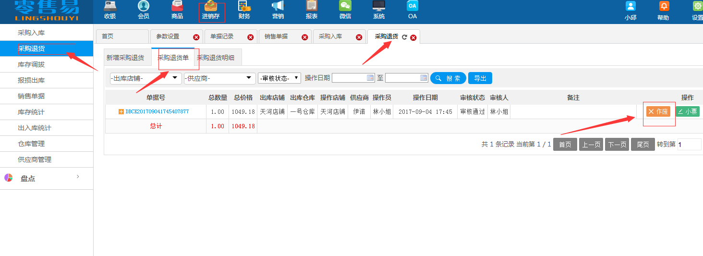Expand the 盘点 sidebar section chevron
The image size is (703, 256).
pos(78,177)
